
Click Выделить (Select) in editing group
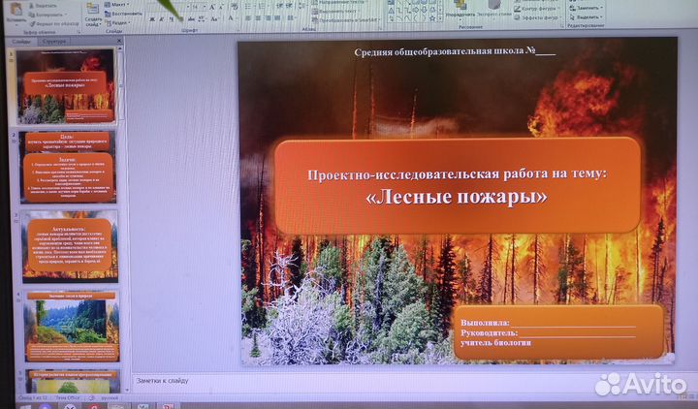pyautogui.click(x=586, y=16)
